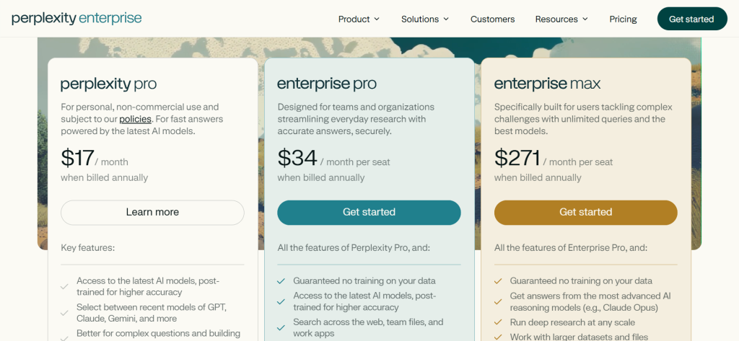
Task: Click teal Get started for Enterprise Pro
Action: [369, 212]
